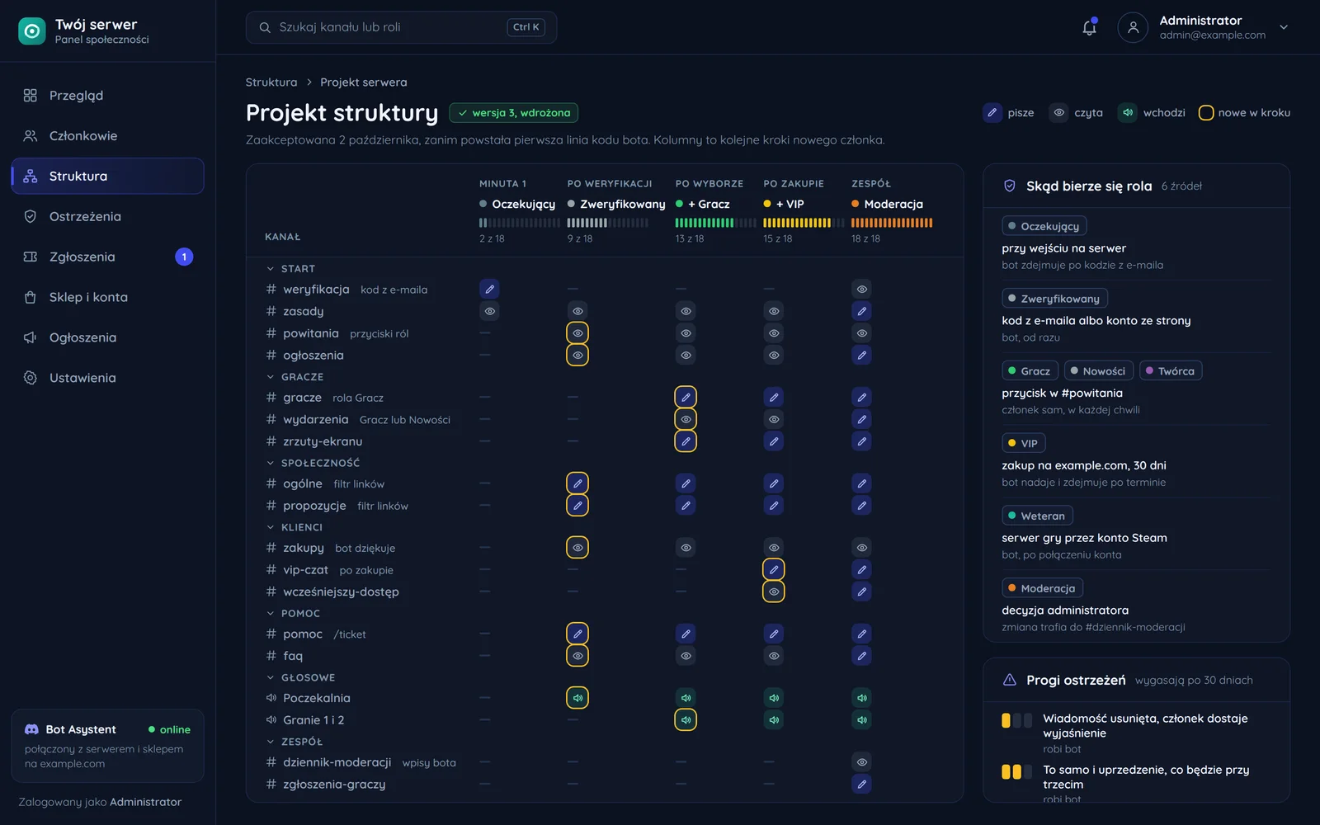Open the Administrator account dropdown chevron

[x=1284, y=27]
